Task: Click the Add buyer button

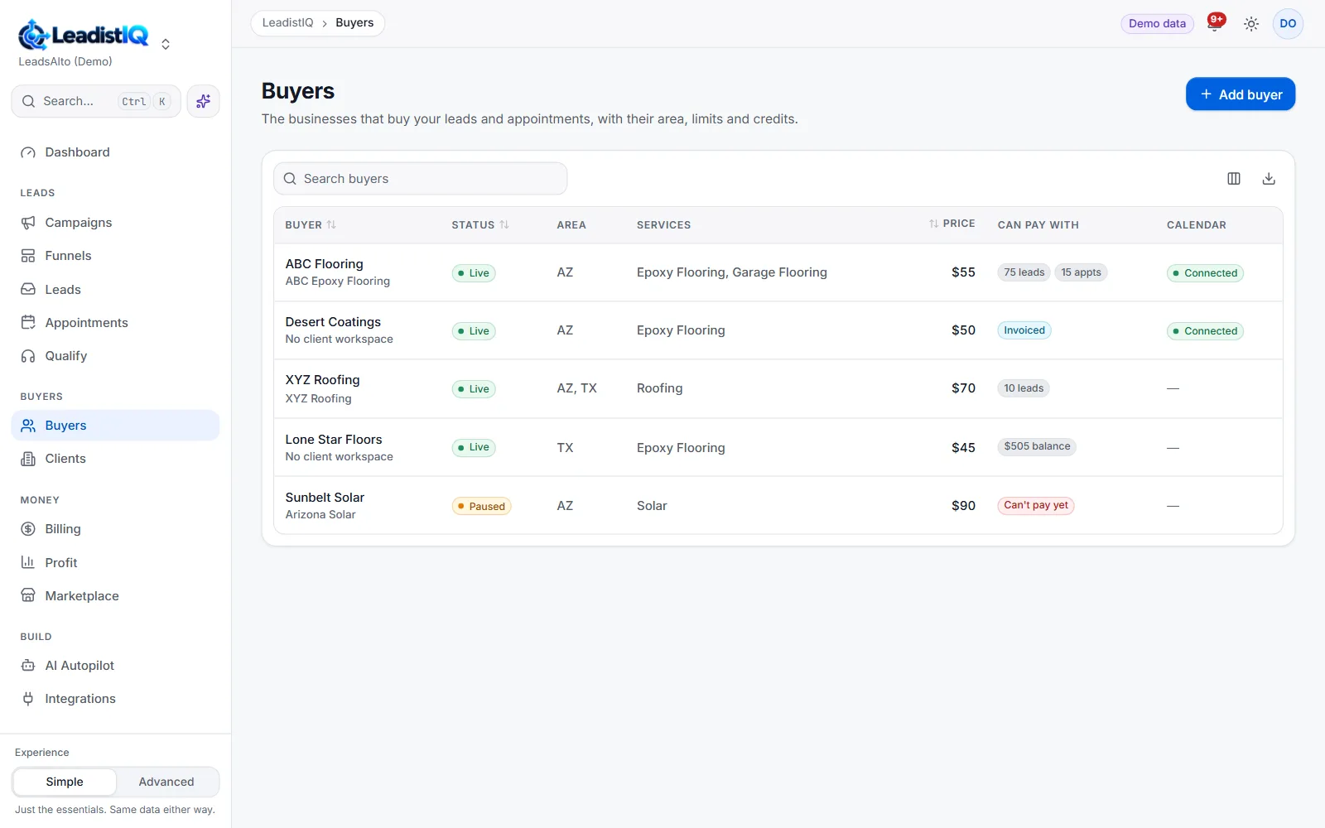Action: point(1241,94)
